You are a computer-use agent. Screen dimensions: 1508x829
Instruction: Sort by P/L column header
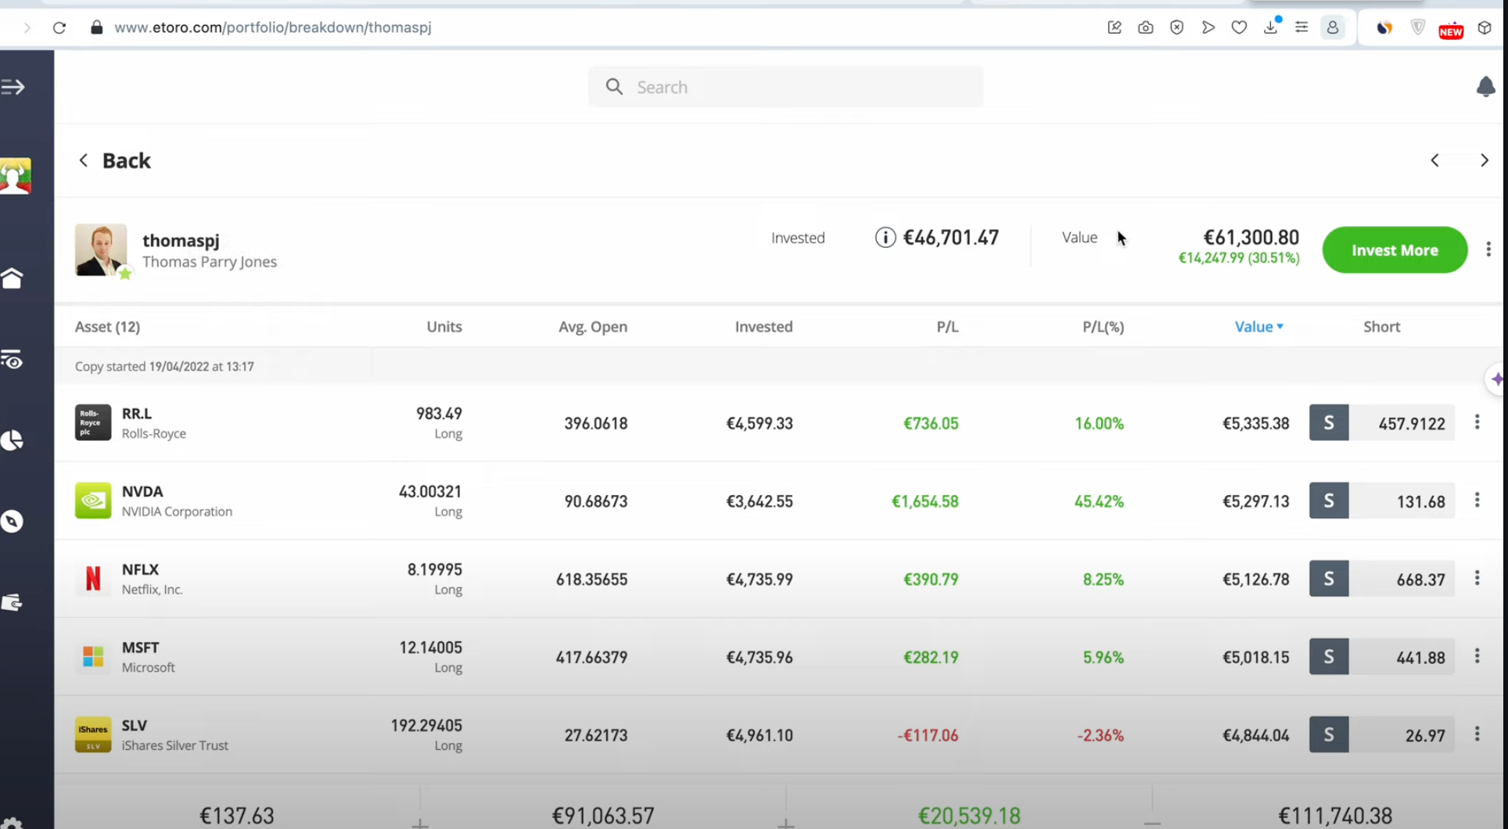947,327
